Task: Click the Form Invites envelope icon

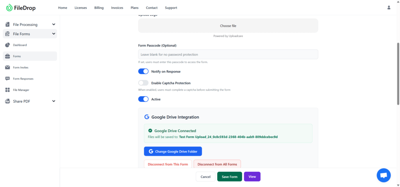Action: pyautogui.click(x=7, y=68)
